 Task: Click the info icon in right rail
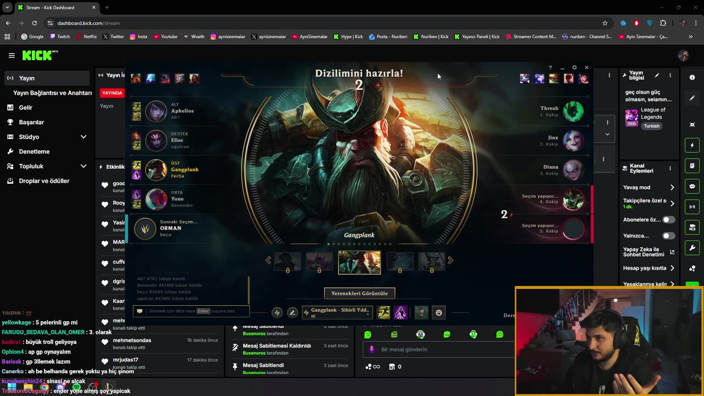(x=692, y=78)
